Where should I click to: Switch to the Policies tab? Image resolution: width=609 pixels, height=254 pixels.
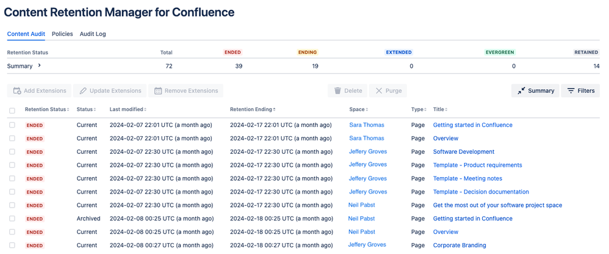(x=62, y=34)
